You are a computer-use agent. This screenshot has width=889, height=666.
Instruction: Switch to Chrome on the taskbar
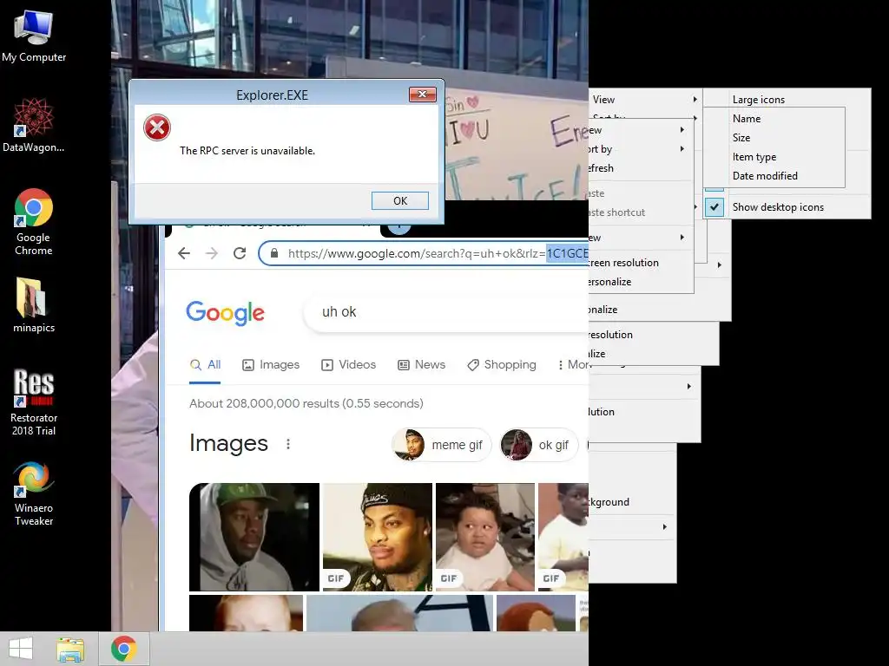pyautogui.click(x=123, y=649)
